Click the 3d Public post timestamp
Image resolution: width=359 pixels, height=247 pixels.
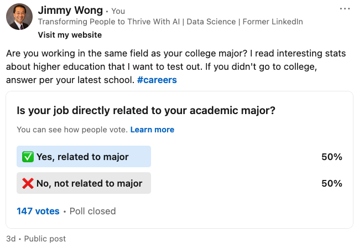pos(36,239)
